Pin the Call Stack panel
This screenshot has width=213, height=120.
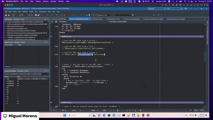(45, 19)
